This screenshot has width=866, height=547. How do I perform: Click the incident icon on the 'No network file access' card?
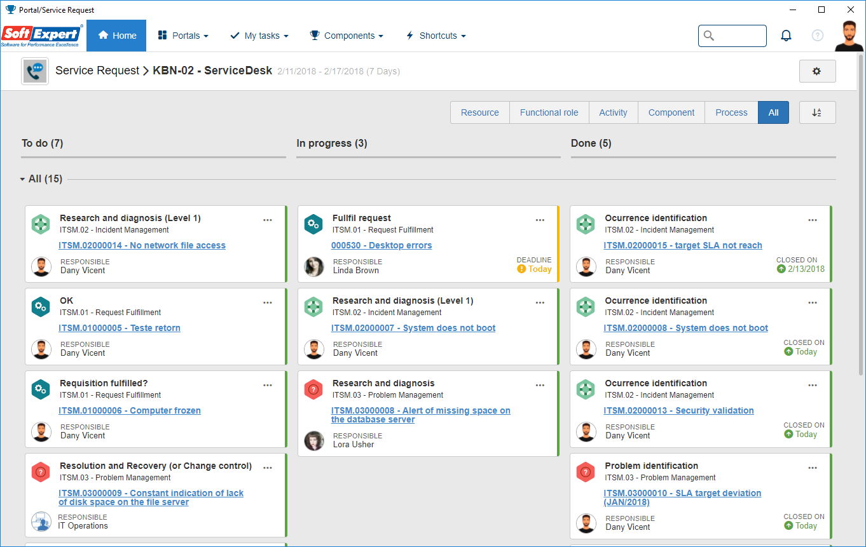click(x=41, y=224)
